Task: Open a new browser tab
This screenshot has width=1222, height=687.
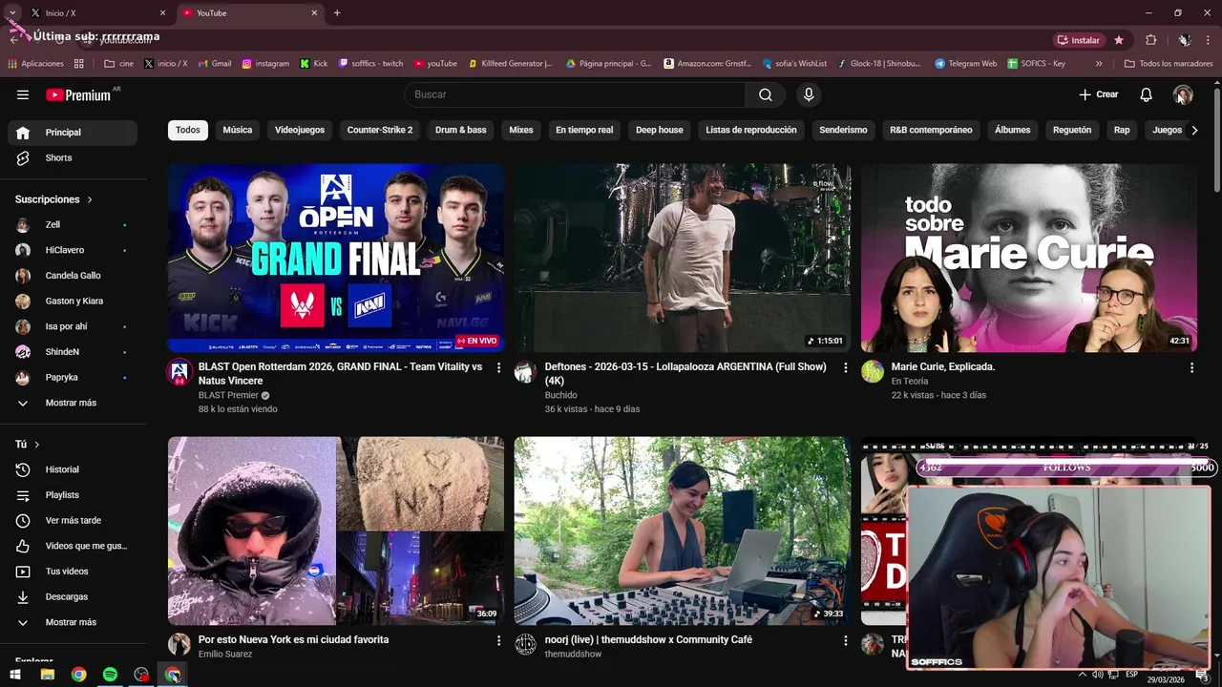Action: point(337,13)
